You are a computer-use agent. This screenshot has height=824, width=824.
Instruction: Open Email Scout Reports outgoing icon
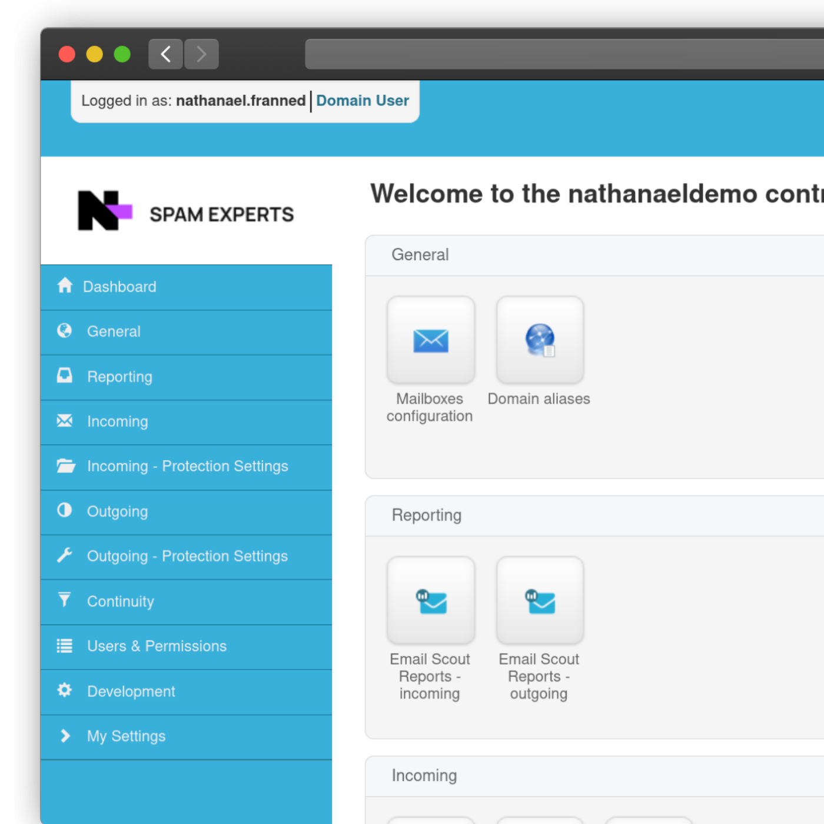(x=540, y=601)
